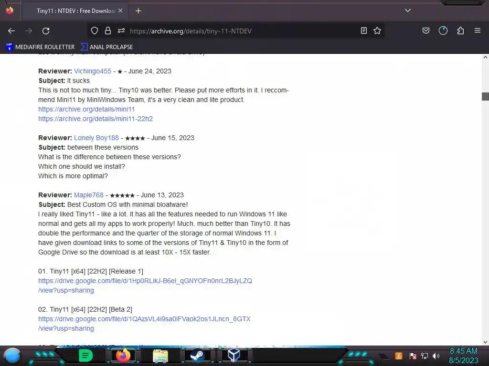Save page to Pocket
Screen dimensions: 489x366
click(x=425, y=30)
